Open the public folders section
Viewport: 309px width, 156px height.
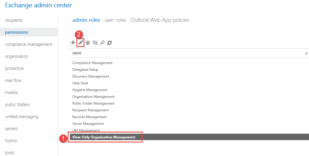pos(17,104)
